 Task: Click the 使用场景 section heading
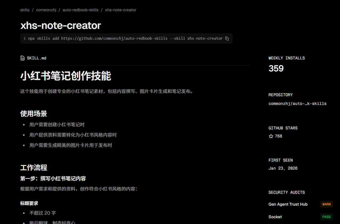click(x=33, y=114)
